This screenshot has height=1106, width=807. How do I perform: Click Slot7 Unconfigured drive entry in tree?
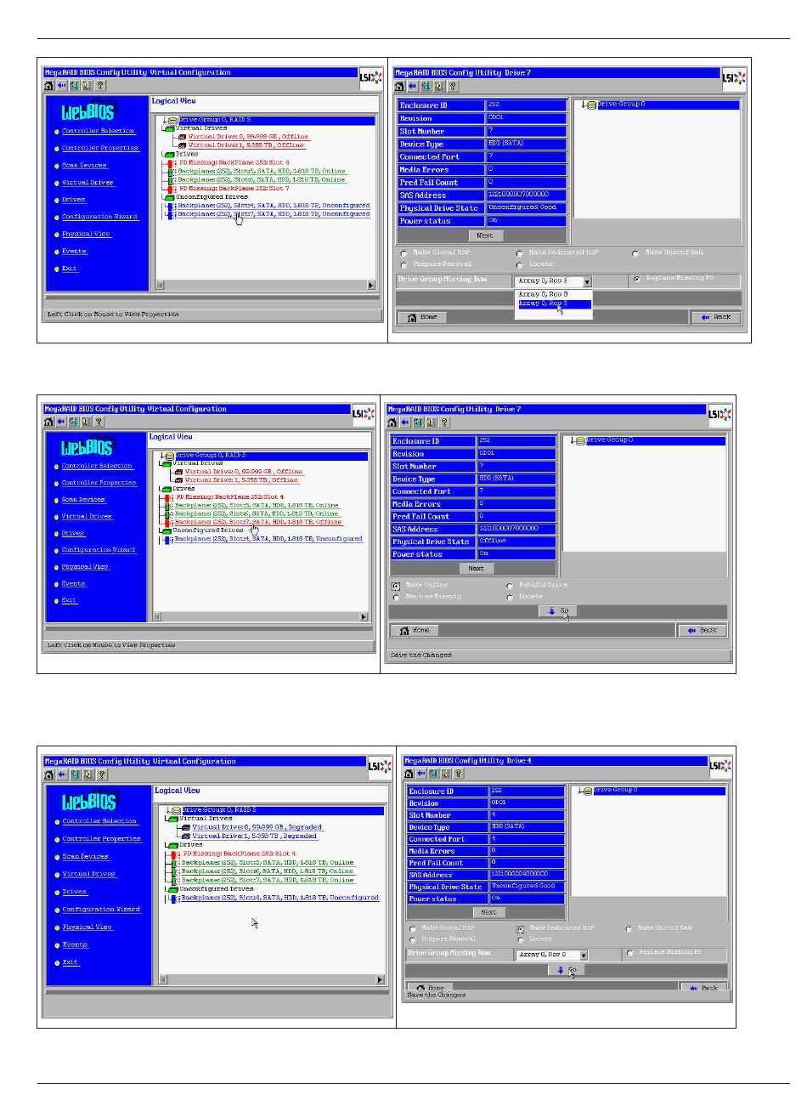tap(274, 214)
